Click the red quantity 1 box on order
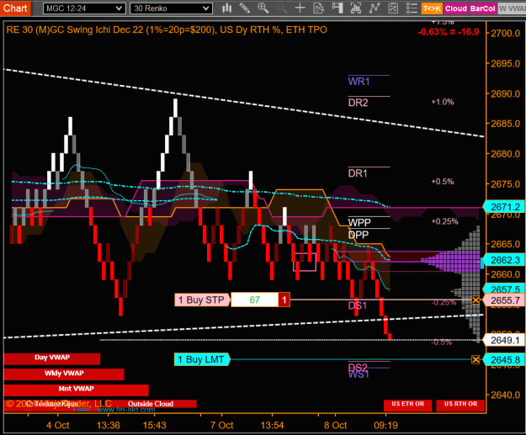The height and width of the screenshot is (435, 526). tap(284, 300)
